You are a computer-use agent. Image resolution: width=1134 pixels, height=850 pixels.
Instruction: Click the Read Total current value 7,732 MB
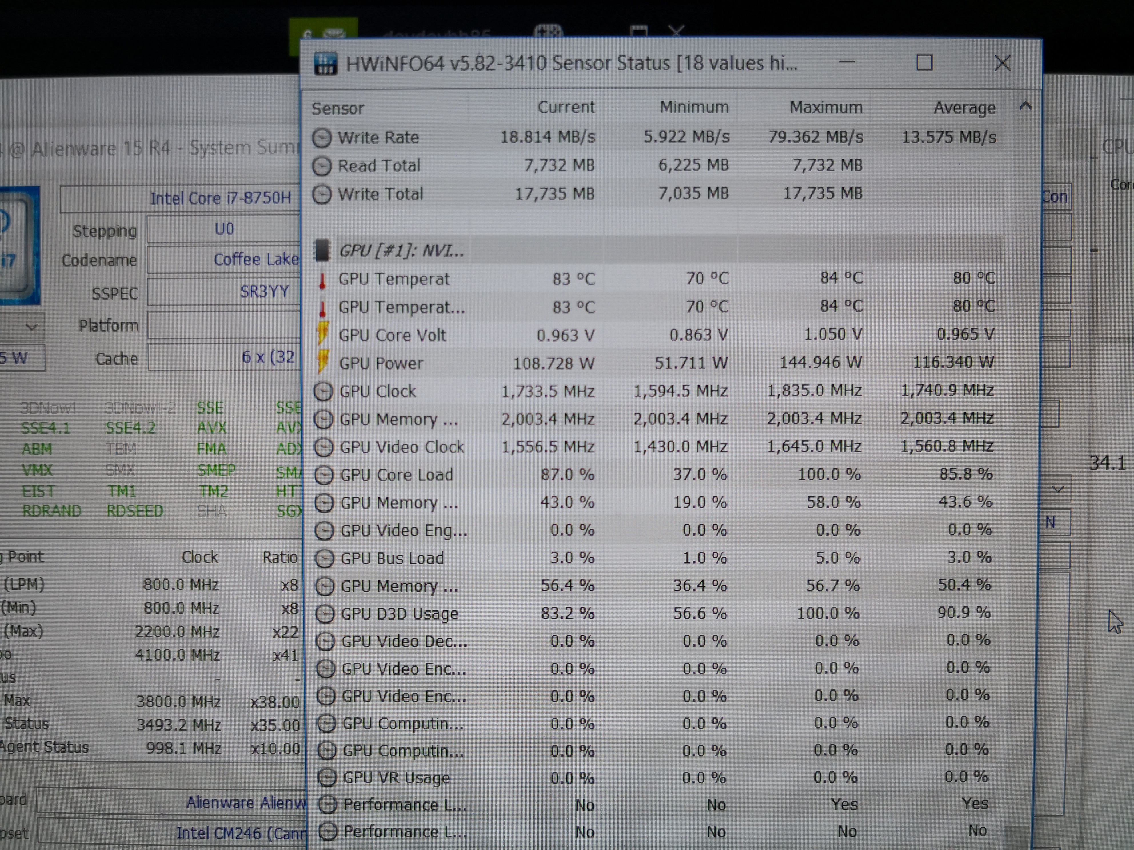(x=559, y=165)
